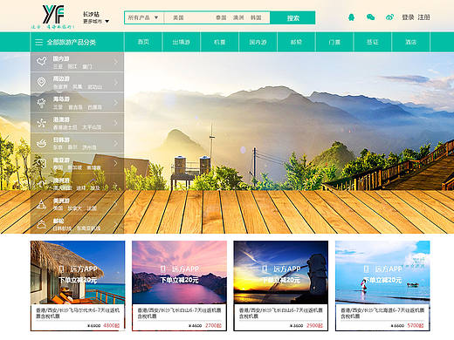Click the green 搜索 search button
This screenshot has height=340, width=454.
pos(292,17)
